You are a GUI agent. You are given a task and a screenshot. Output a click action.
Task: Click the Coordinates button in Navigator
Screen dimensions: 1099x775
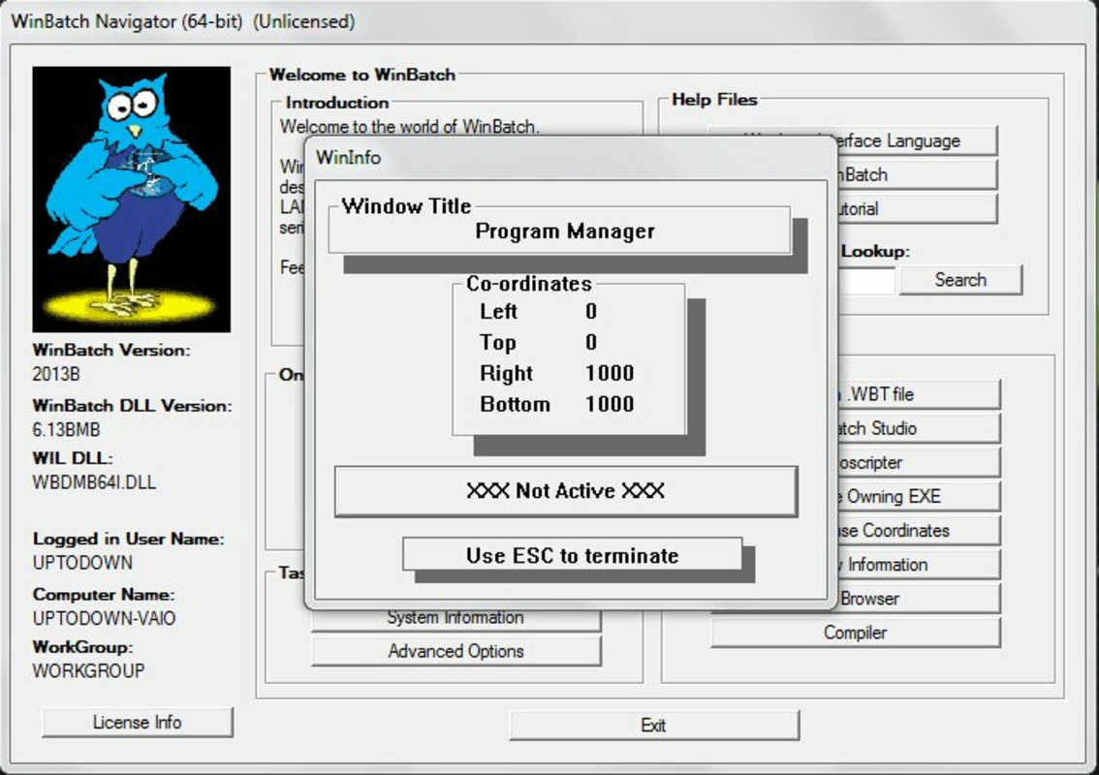point(919,531)
